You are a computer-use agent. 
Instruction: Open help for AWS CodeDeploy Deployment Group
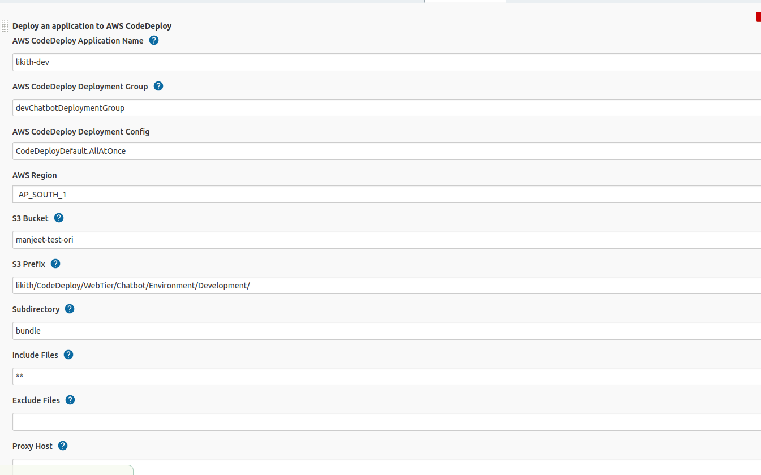(x=158, y=86)
